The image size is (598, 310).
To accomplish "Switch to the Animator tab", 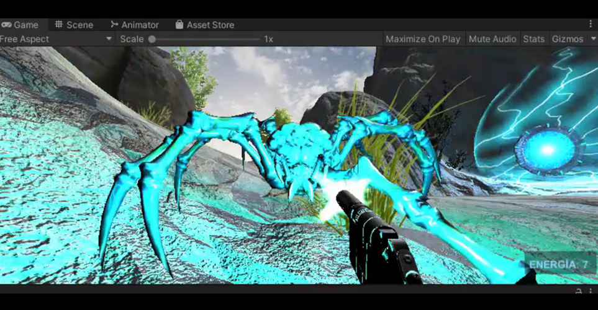I will 134,25.
